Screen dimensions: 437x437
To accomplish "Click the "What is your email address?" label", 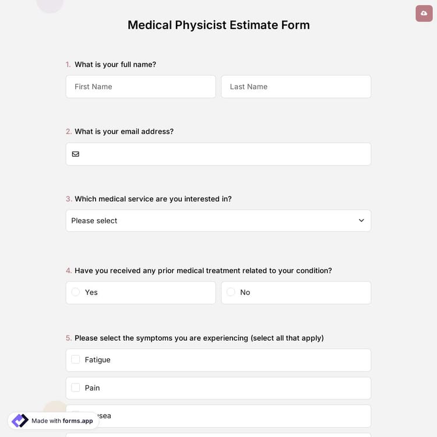I will pos(124,132).
